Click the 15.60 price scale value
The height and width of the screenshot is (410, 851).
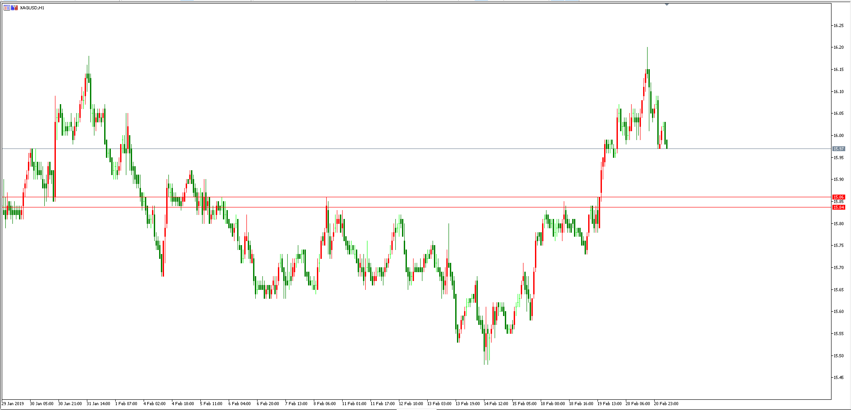point(838,312)
